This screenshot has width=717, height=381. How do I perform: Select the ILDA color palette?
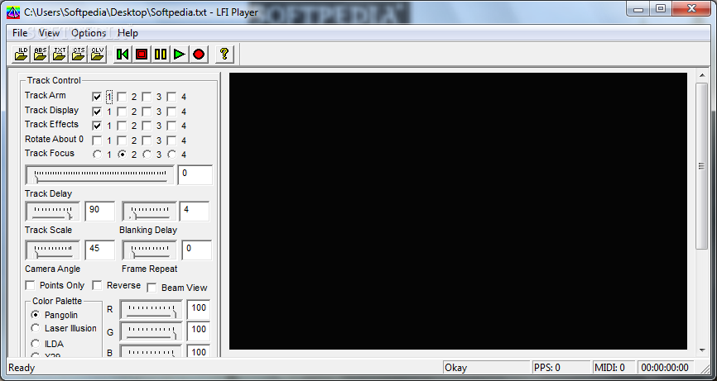pos(36,344)
